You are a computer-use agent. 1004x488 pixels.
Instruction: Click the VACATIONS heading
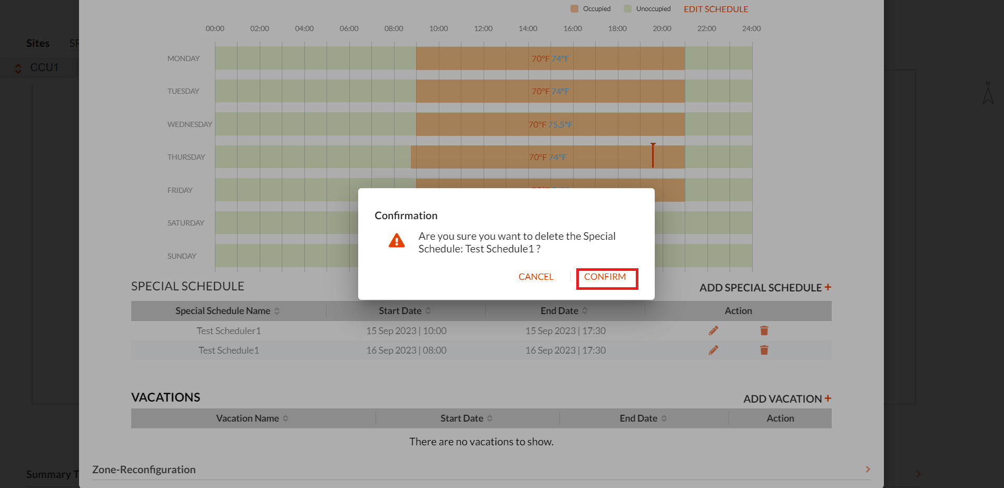click(165, 397)
